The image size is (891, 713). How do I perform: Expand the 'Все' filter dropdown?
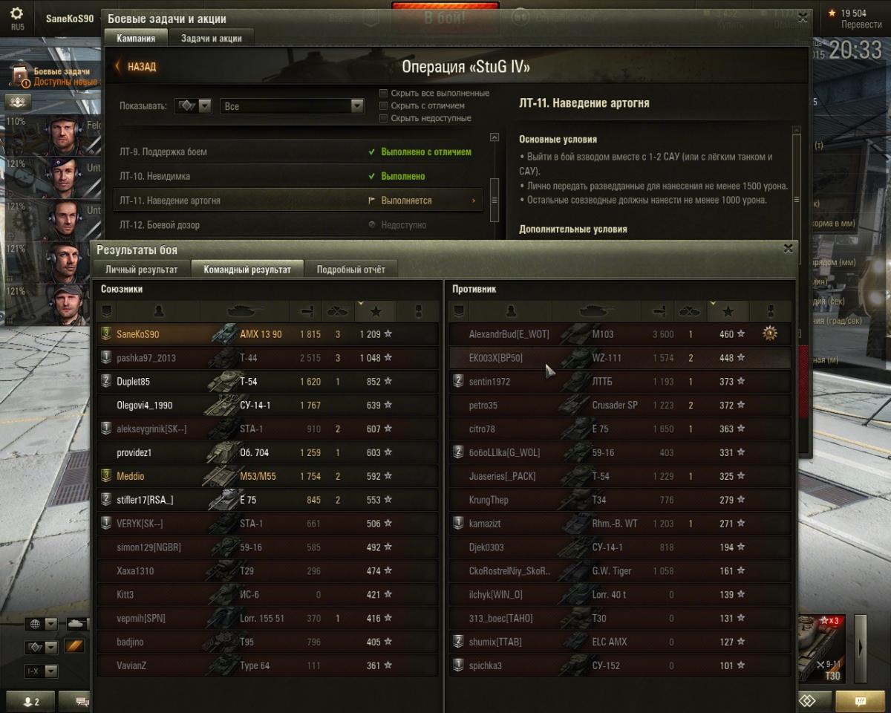pyautogui.click(x=292, y=106)
